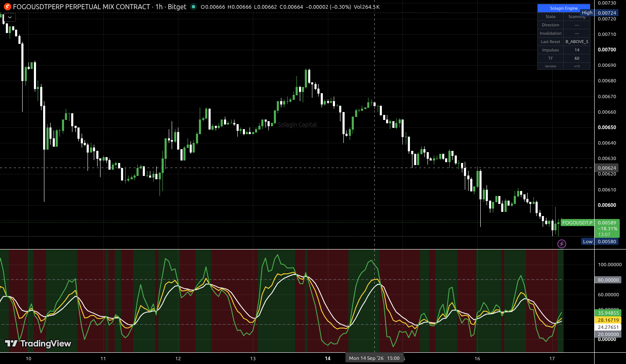Click the Invalidation label cell

[550, 33]
